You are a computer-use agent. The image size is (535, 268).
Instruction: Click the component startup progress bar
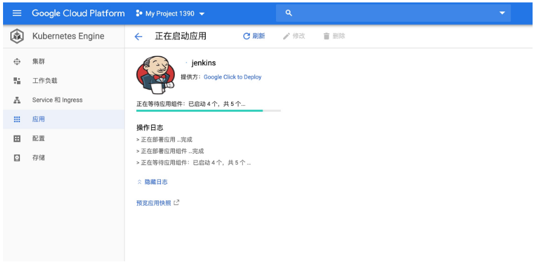tap(208, 111)
